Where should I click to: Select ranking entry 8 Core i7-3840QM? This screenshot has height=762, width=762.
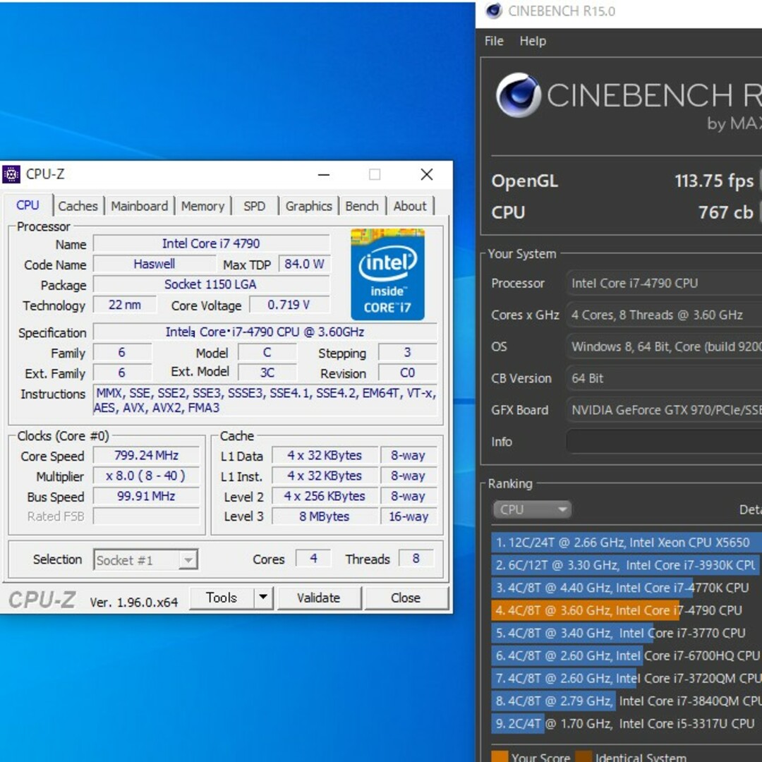pos(627,701)
